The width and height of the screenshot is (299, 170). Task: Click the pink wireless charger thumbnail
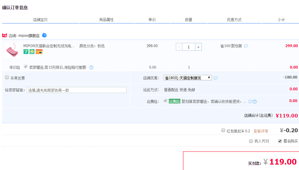12,50
